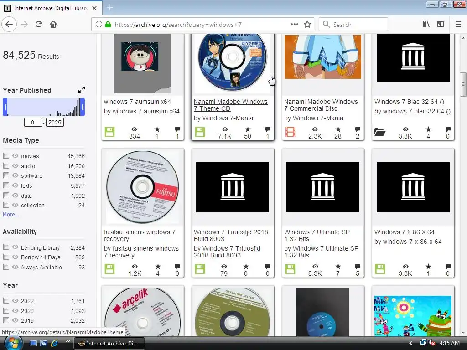Go back to the previous page
Viewport: 467px width, 350px height.
[9, 25]
